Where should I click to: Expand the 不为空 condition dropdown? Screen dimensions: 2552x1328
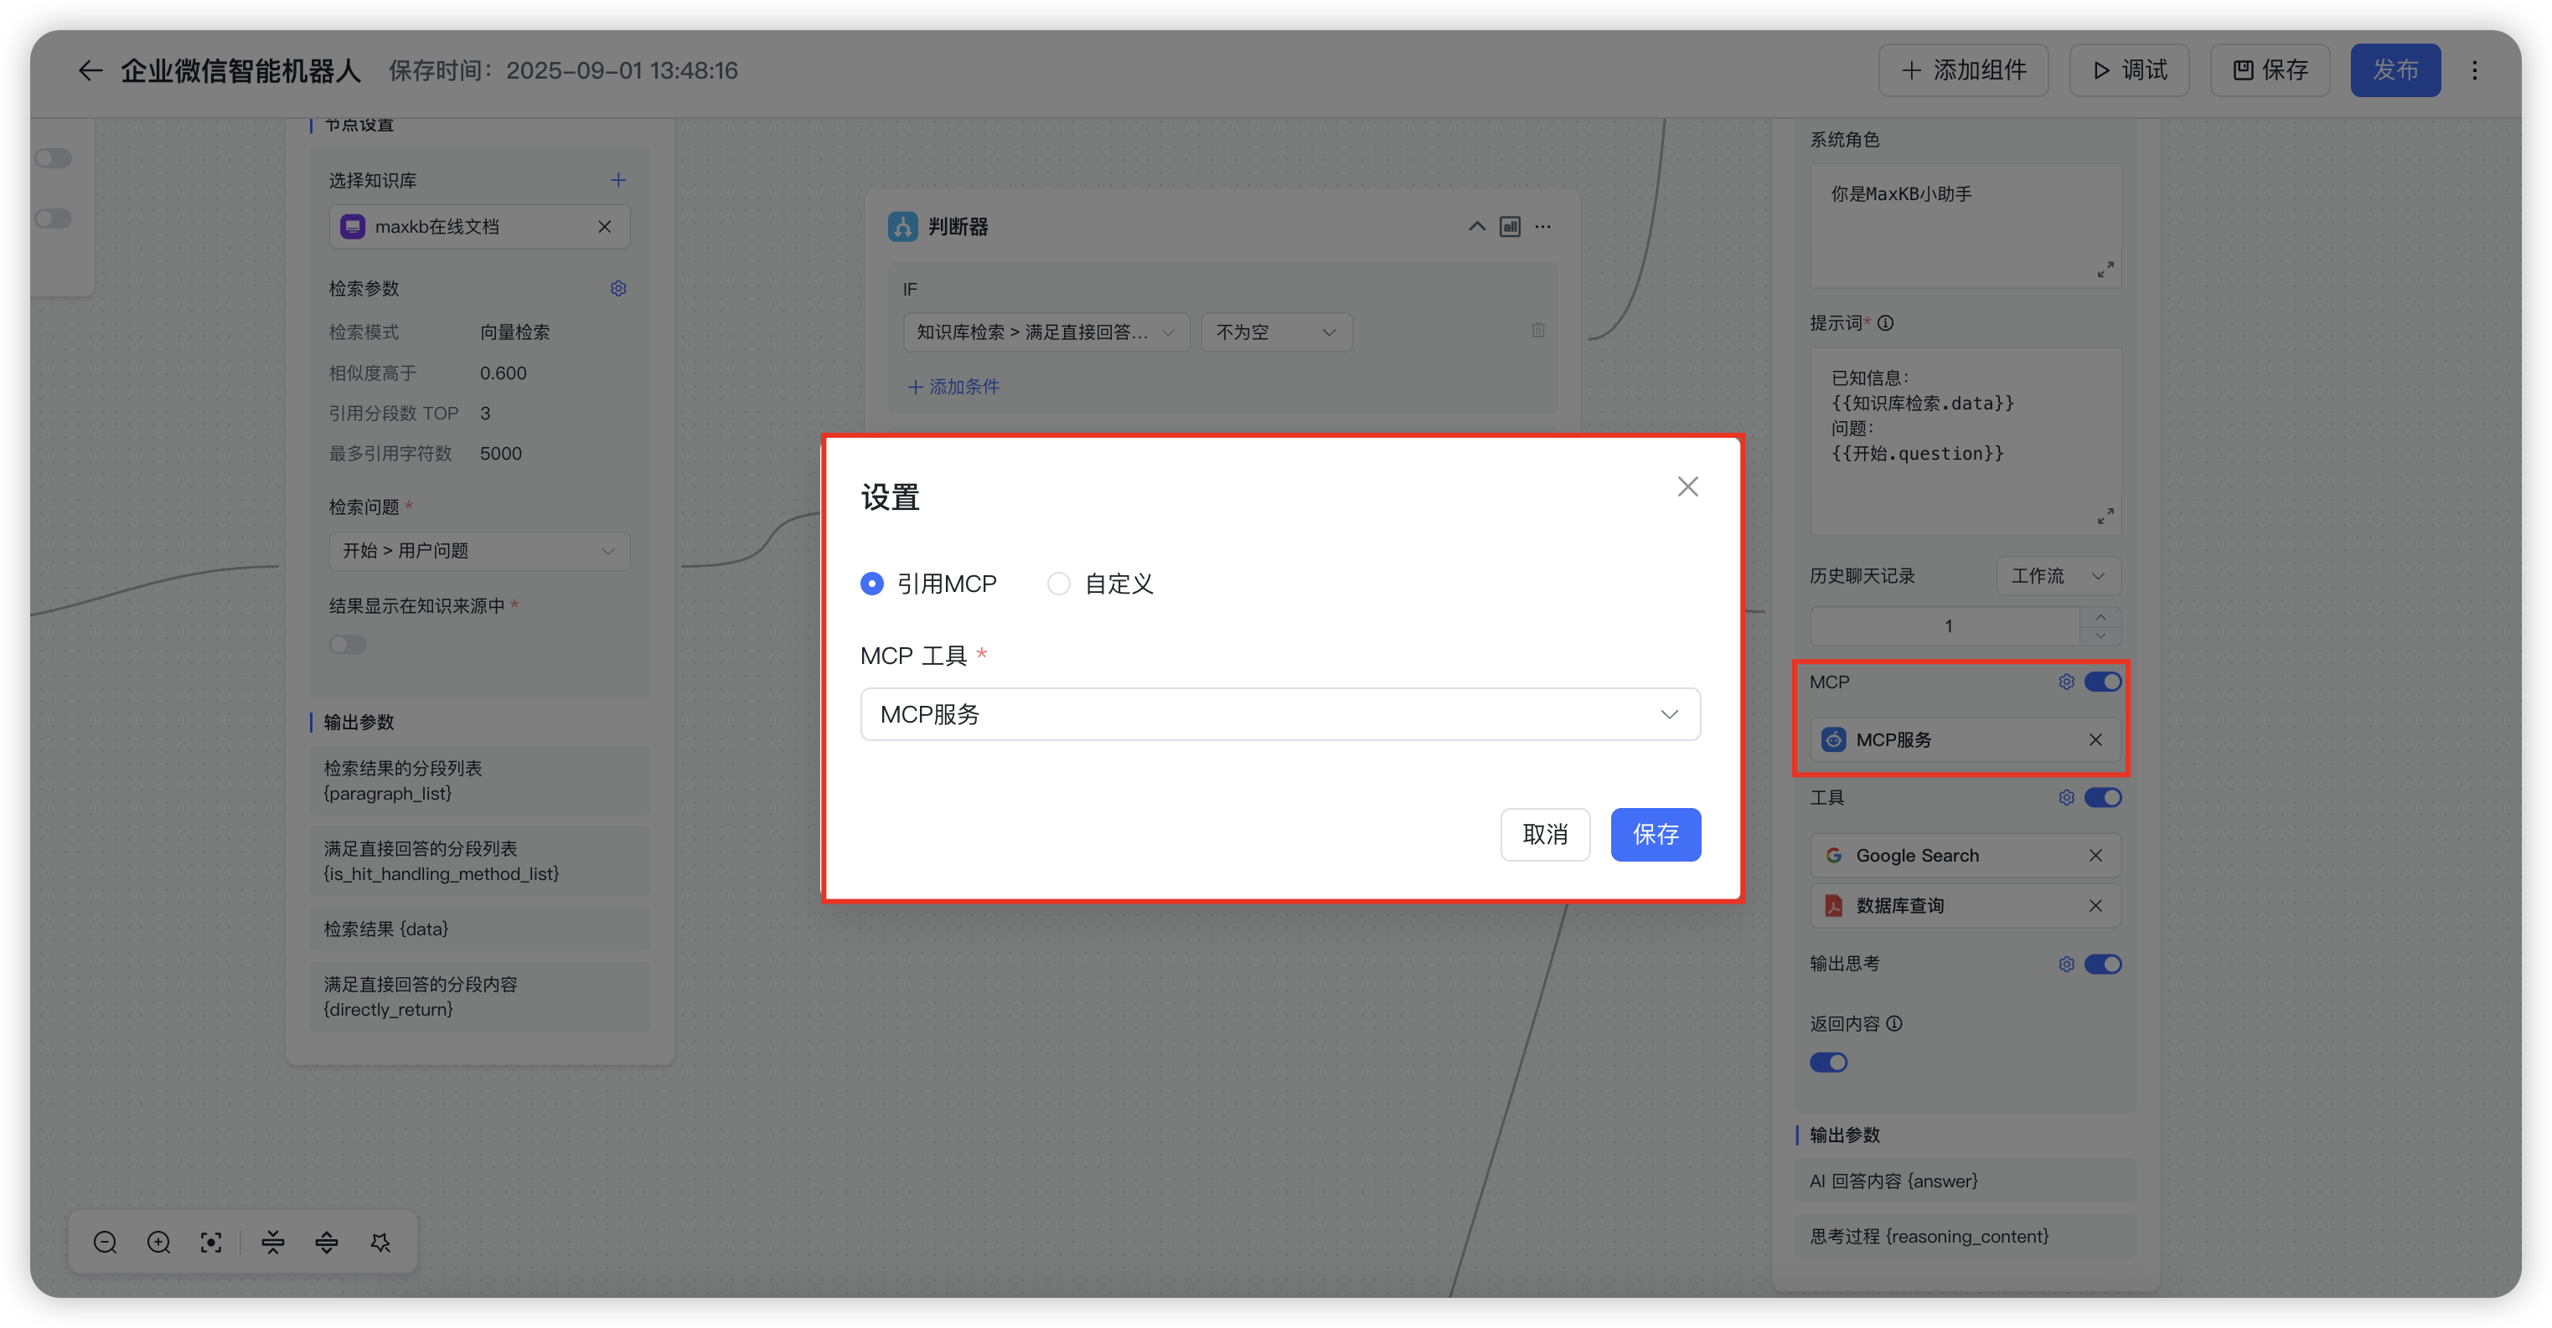[1276, 332]
